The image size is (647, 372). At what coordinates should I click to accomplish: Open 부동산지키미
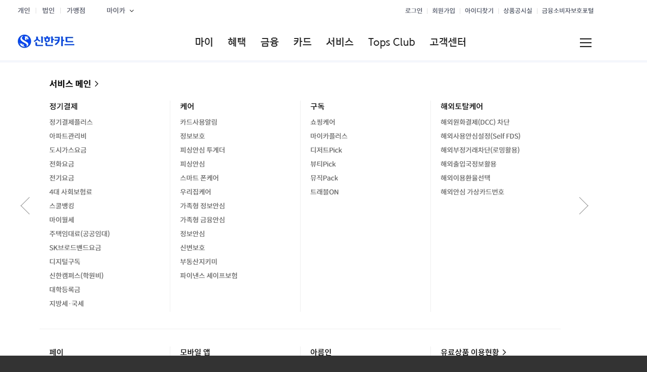pos(199,262)
